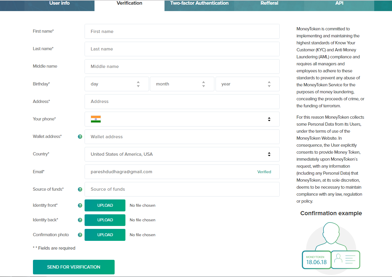Open help icon for Identity back

coord(80,220)
